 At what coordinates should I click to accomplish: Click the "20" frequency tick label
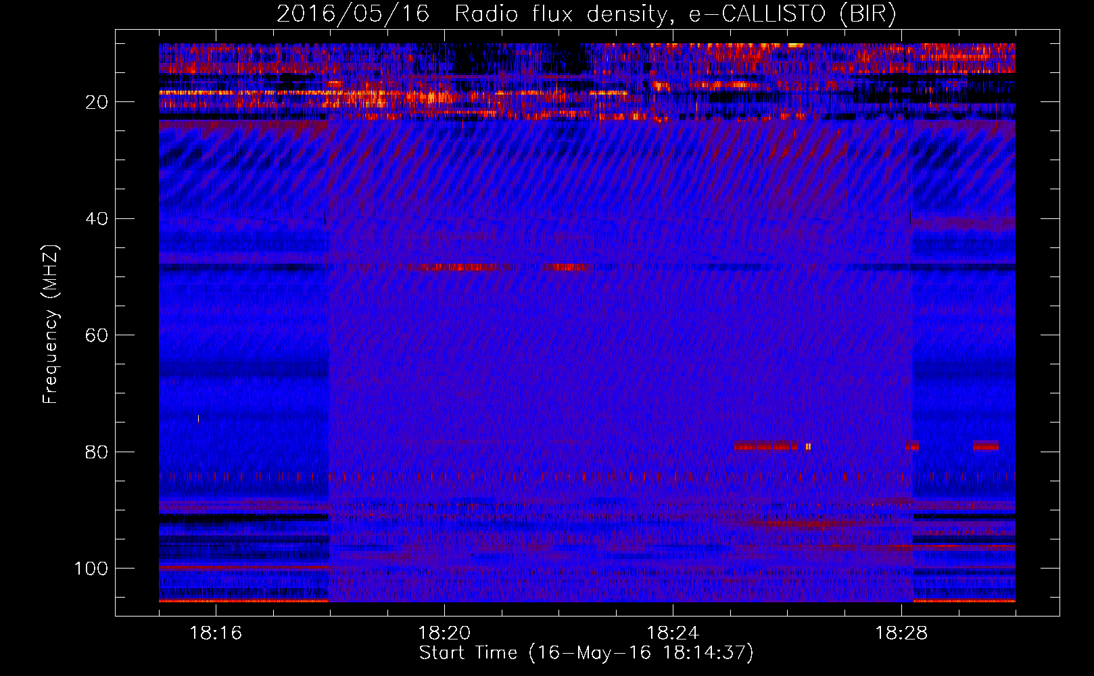coord(97,102)
